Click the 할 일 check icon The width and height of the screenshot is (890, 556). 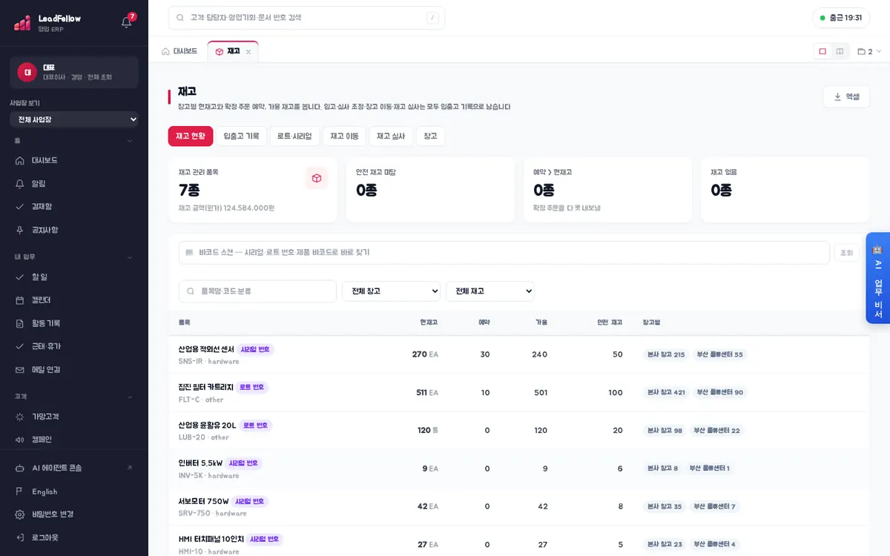[x=20, y=277]
